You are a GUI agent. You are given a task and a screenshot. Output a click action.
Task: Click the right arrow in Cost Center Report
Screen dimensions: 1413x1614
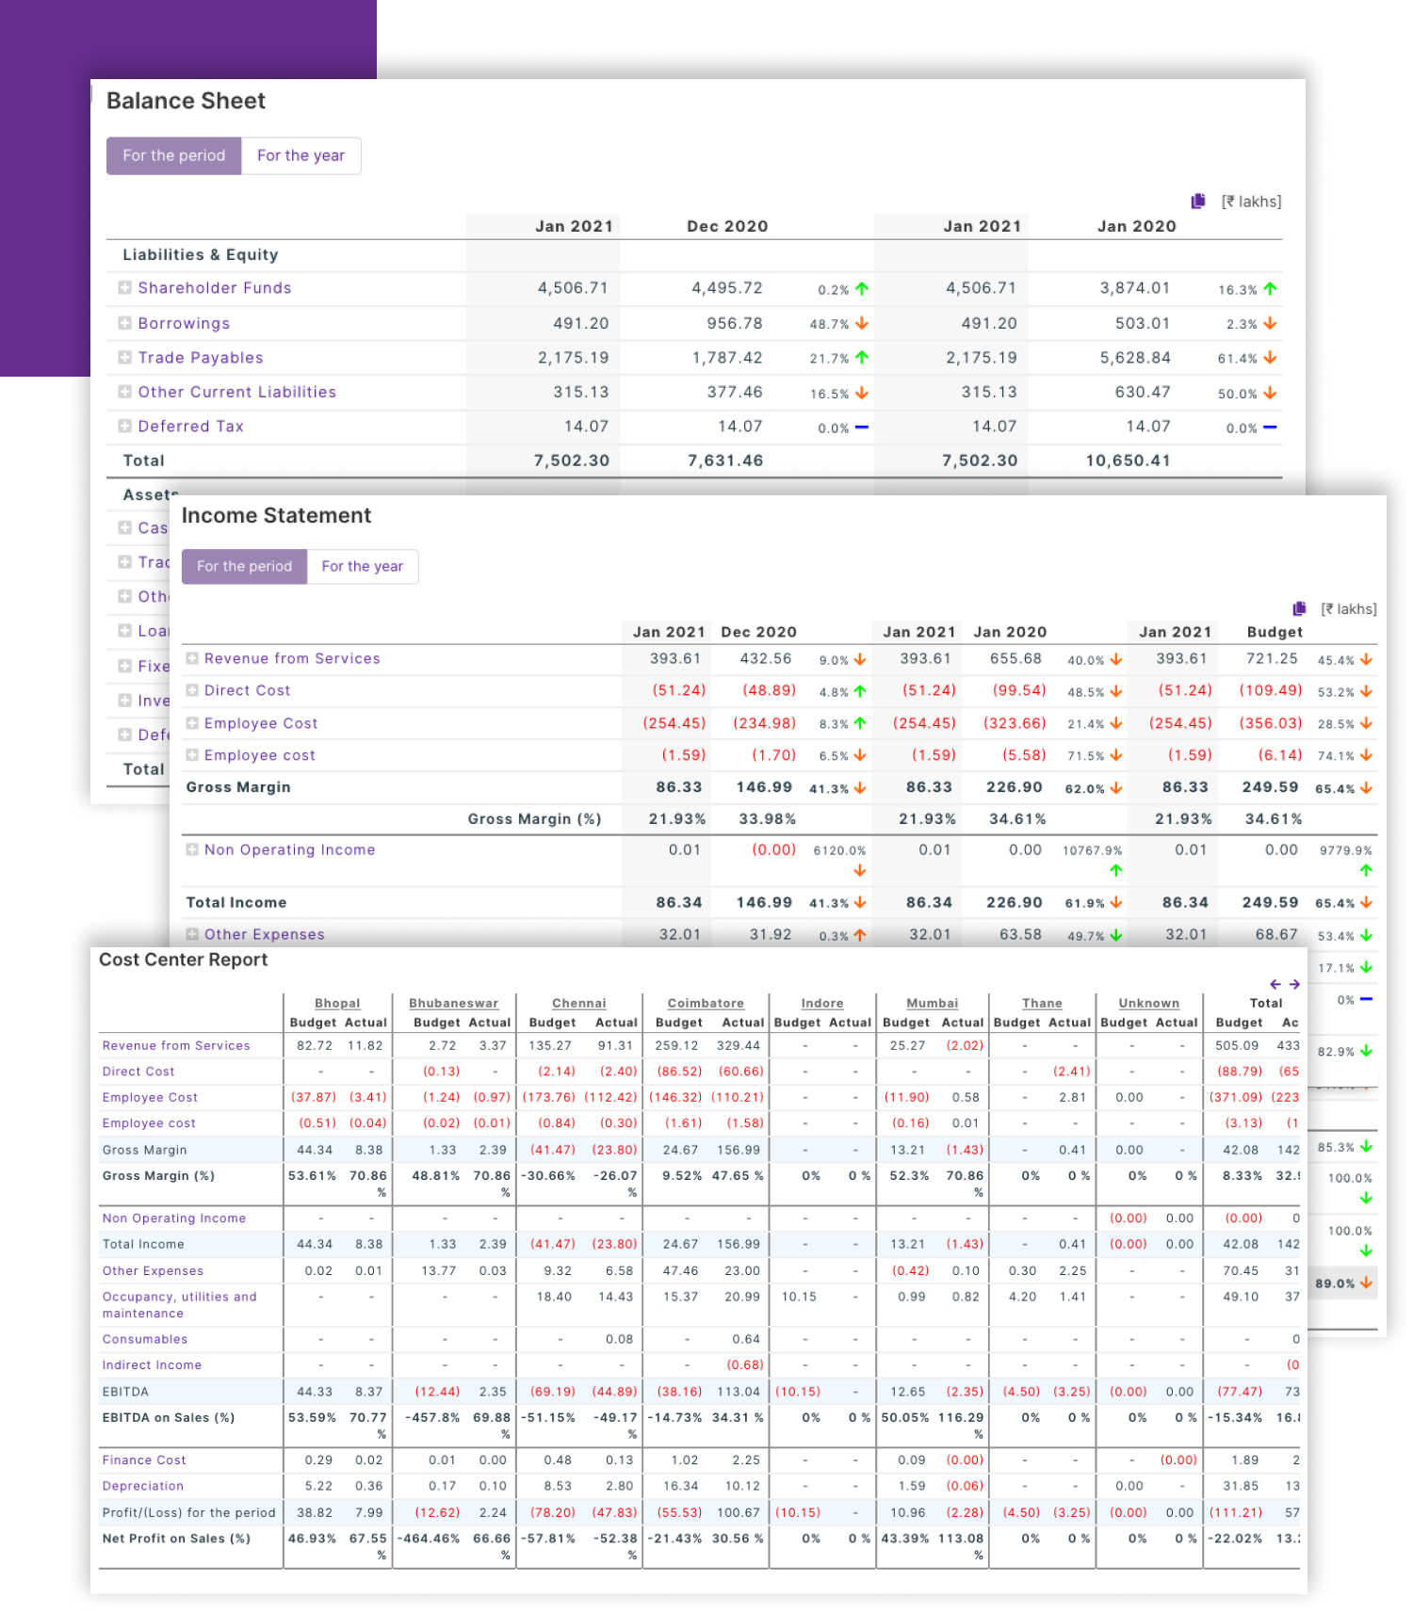click(1294, 984)
